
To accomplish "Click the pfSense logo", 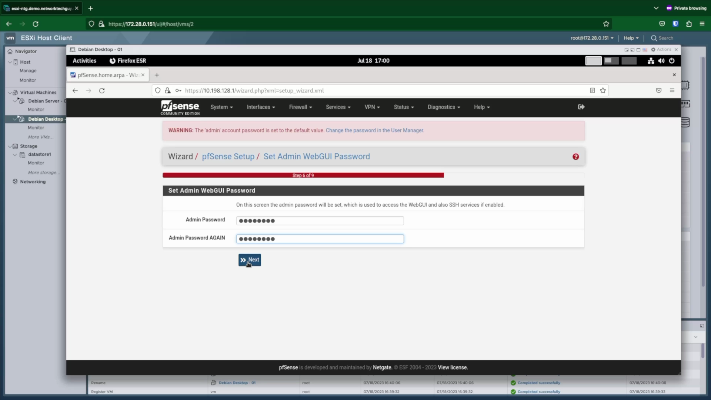I will 180,107.
